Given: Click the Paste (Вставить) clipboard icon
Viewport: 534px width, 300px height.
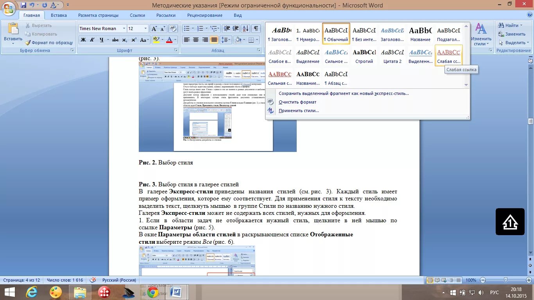Looking at the screenshot, I should (13, 29).
